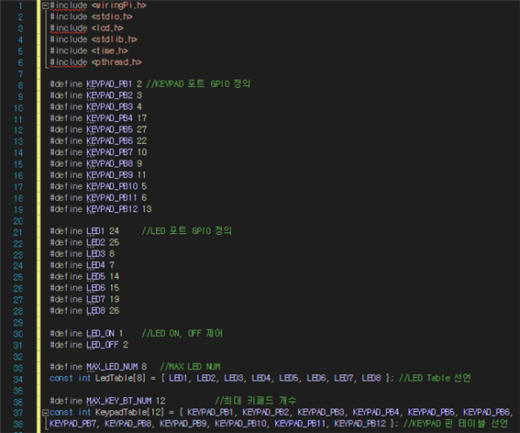The height and width of the screenshot is (433, 520).
Task: Click the LED4 7 define
Action: coord(82,265)
